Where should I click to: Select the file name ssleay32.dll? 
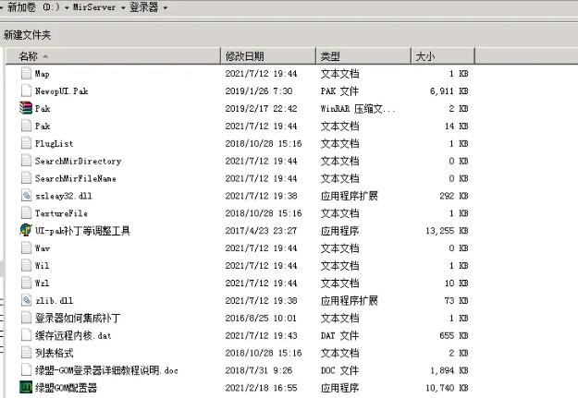pyautogui.click(x=64, y=196)
